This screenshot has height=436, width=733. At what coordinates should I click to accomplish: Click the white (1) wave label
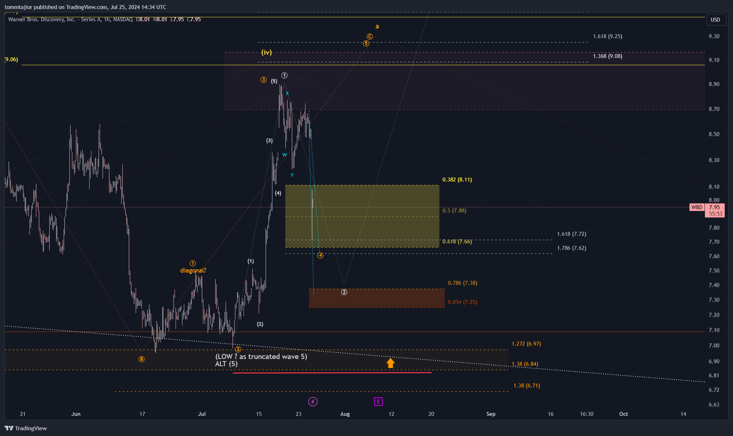[x=250, y=261]
